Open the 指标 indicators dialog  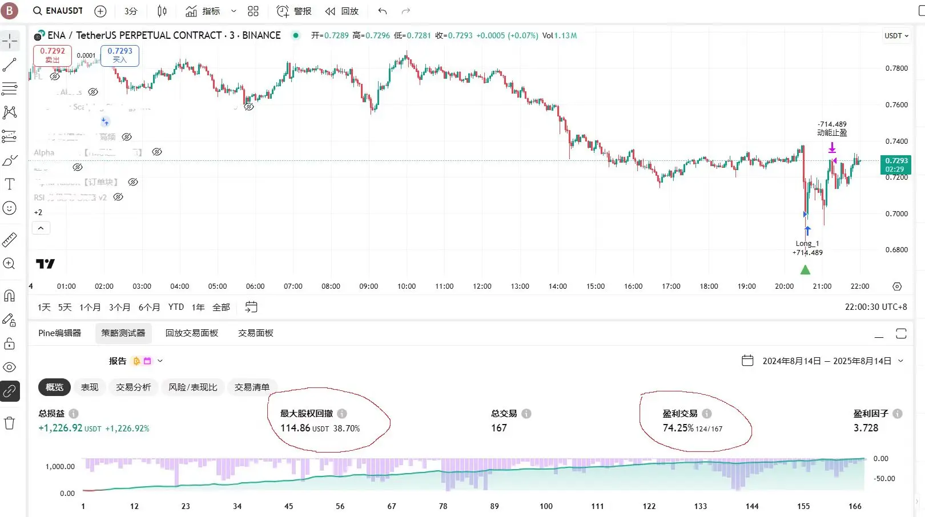coord(203,11)
